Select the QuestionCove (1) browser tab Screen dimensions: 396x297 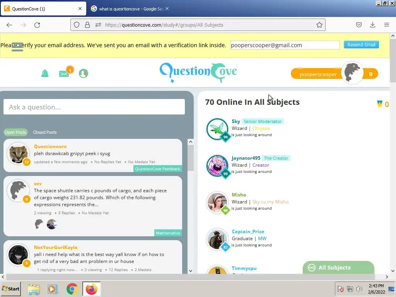pos(43,9)
